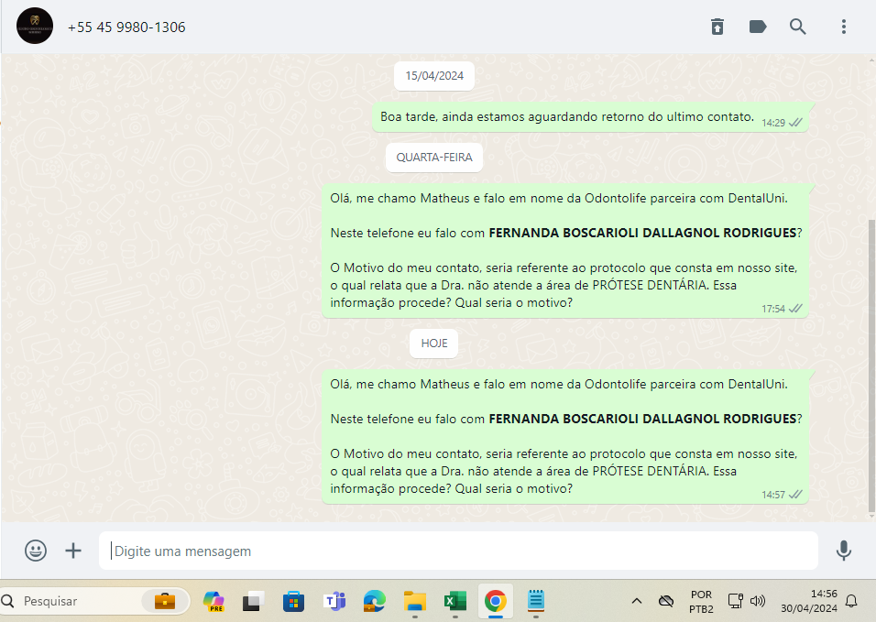The image size is (876, 622).
Task: Change POR PTB2 keyboard language
Action: (701, 601)
